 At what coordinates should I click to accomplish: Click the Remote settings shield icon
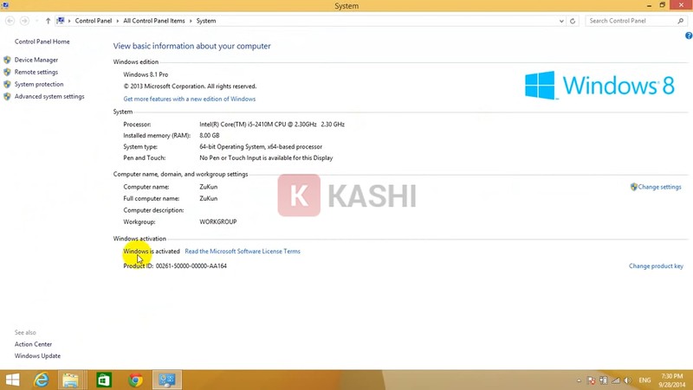tap(8, 73)
